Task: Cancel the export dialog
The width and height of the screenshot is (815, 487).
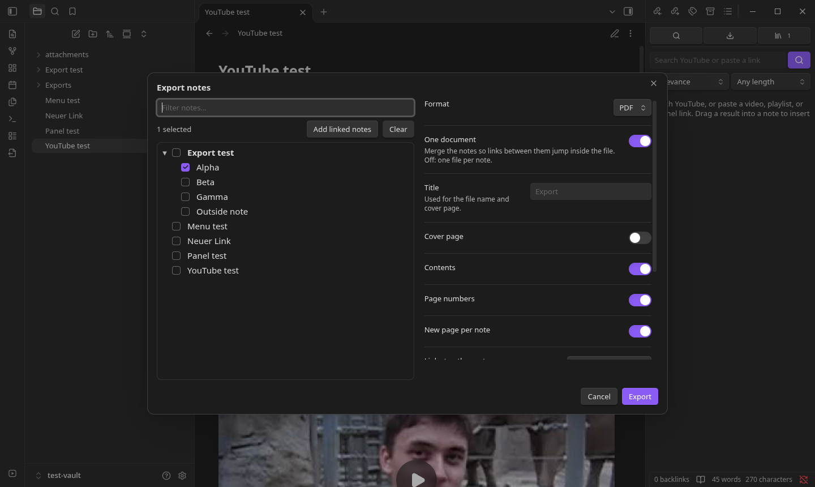Action: [x=599, y=396]
